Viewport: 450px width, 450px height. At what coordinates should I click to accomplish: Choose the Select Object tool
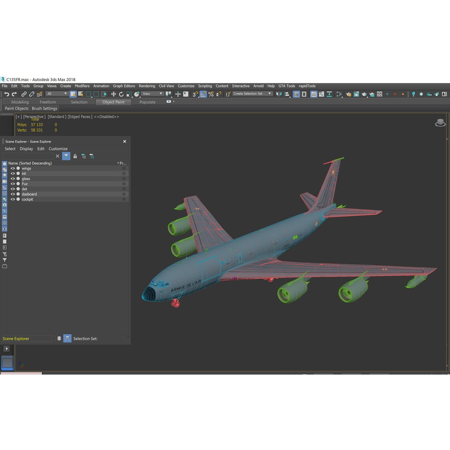click(x=73, y=94)
